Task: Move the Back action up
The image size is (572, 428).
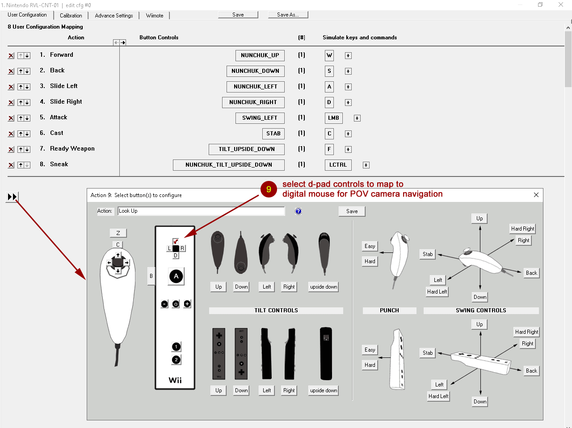Action: (21, 71)
